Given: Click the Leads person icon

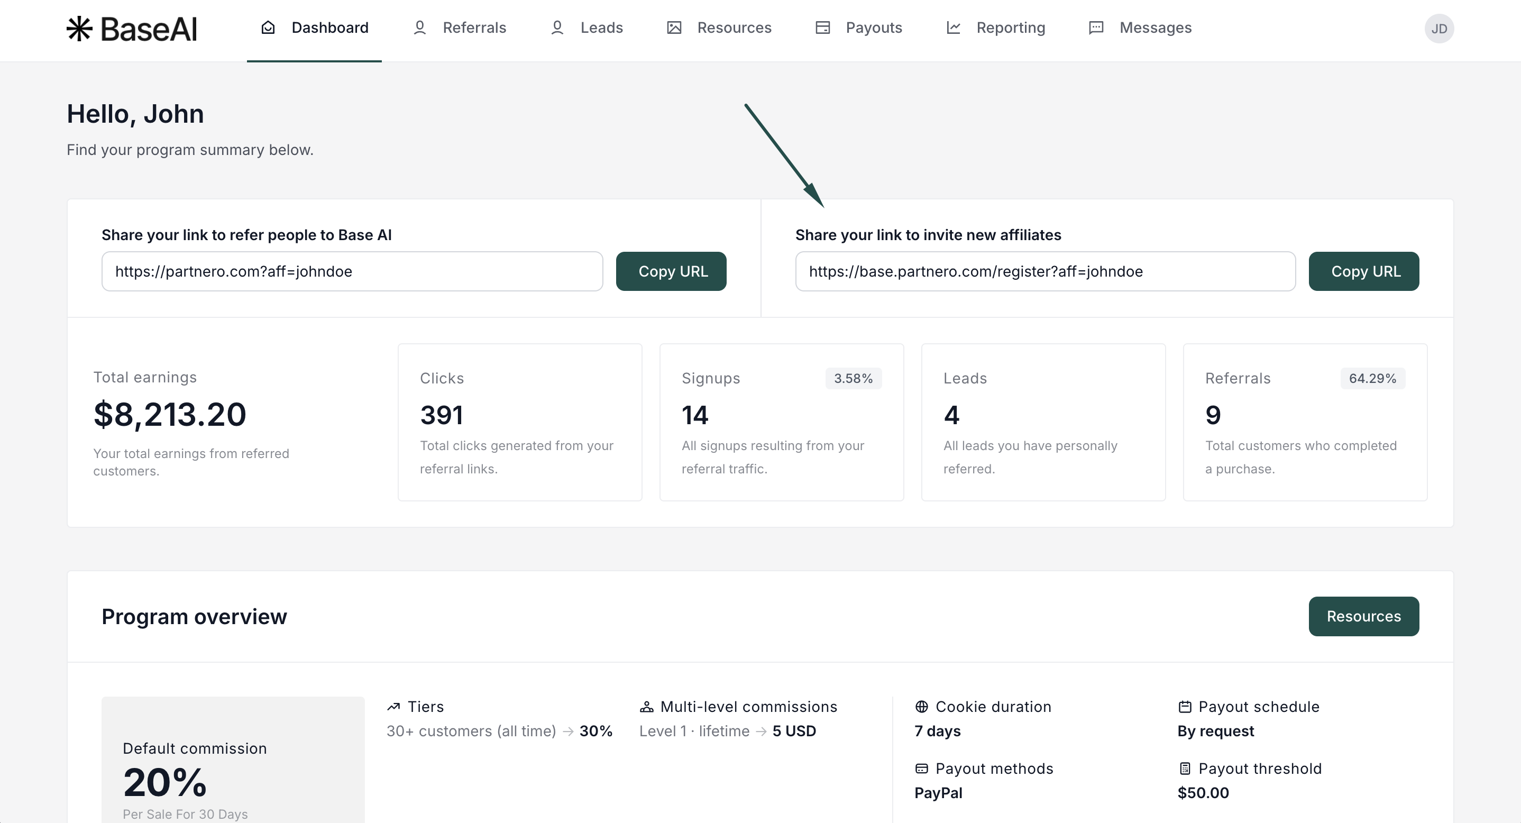Looking at the screenshot, I should pyautogui.click(x=557, y=28).
